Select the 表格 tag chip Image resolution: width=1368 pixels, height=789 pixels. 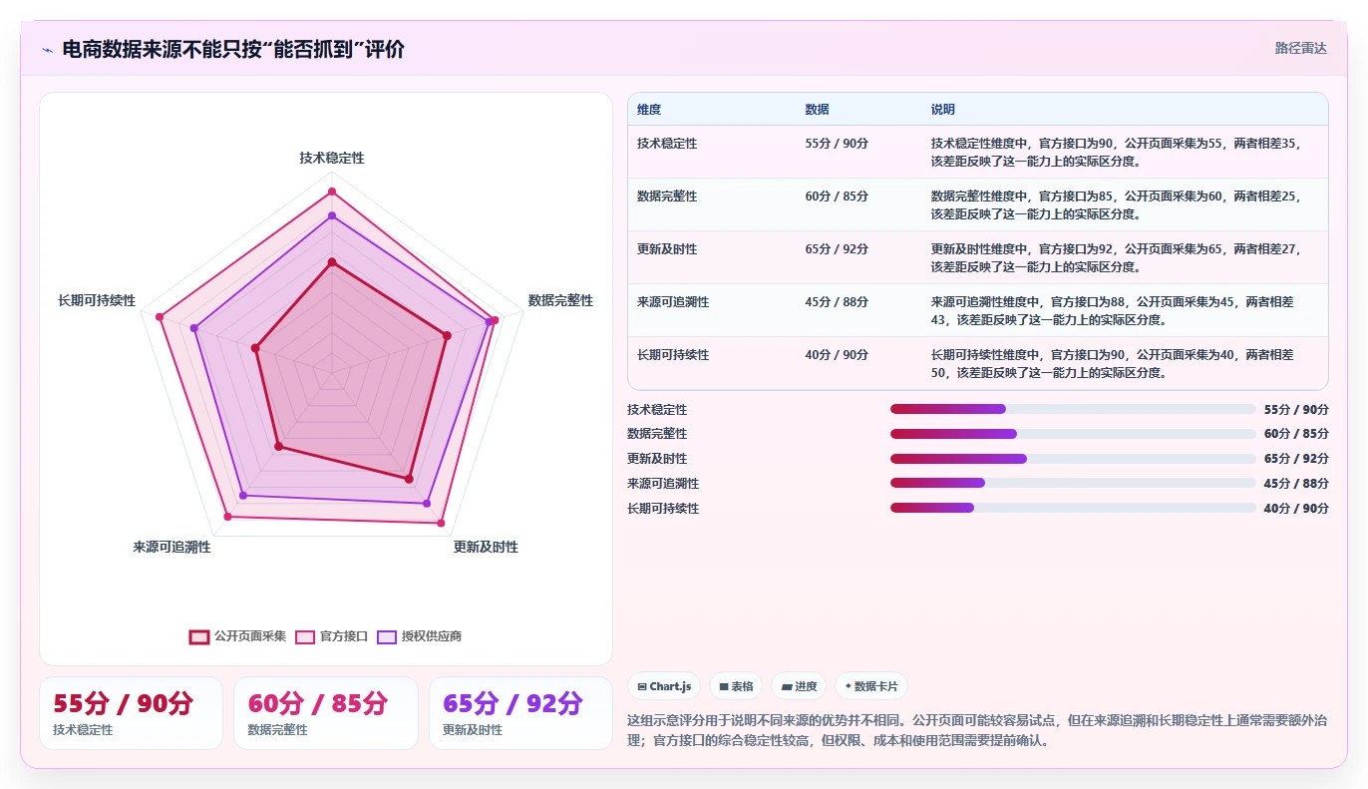point(736,686)
